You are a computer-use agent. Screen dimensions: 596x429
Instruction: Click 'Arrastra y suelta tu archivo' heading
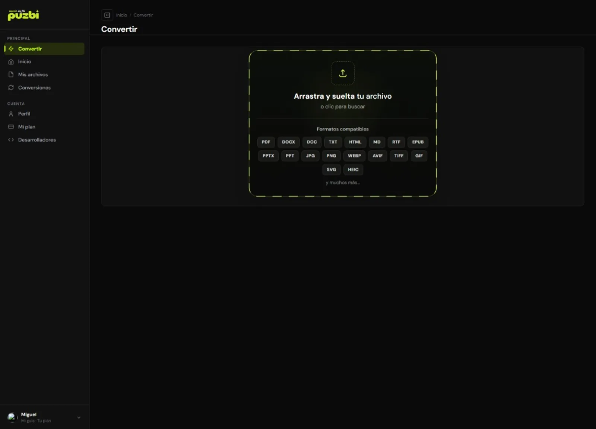[x=343, y=96]
